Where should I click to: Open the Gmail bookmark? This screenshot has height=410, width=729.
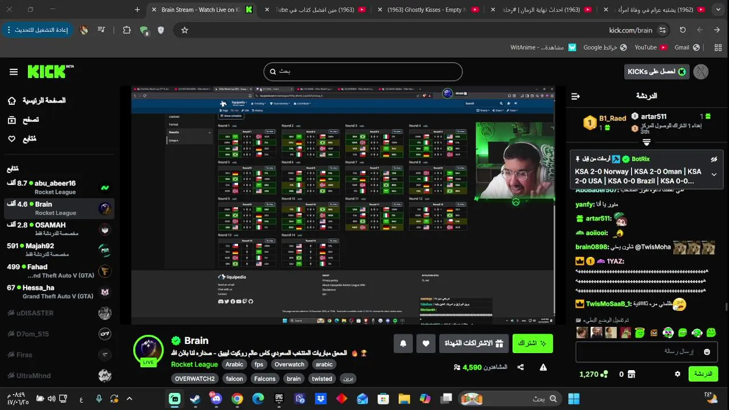coord(687,47)
